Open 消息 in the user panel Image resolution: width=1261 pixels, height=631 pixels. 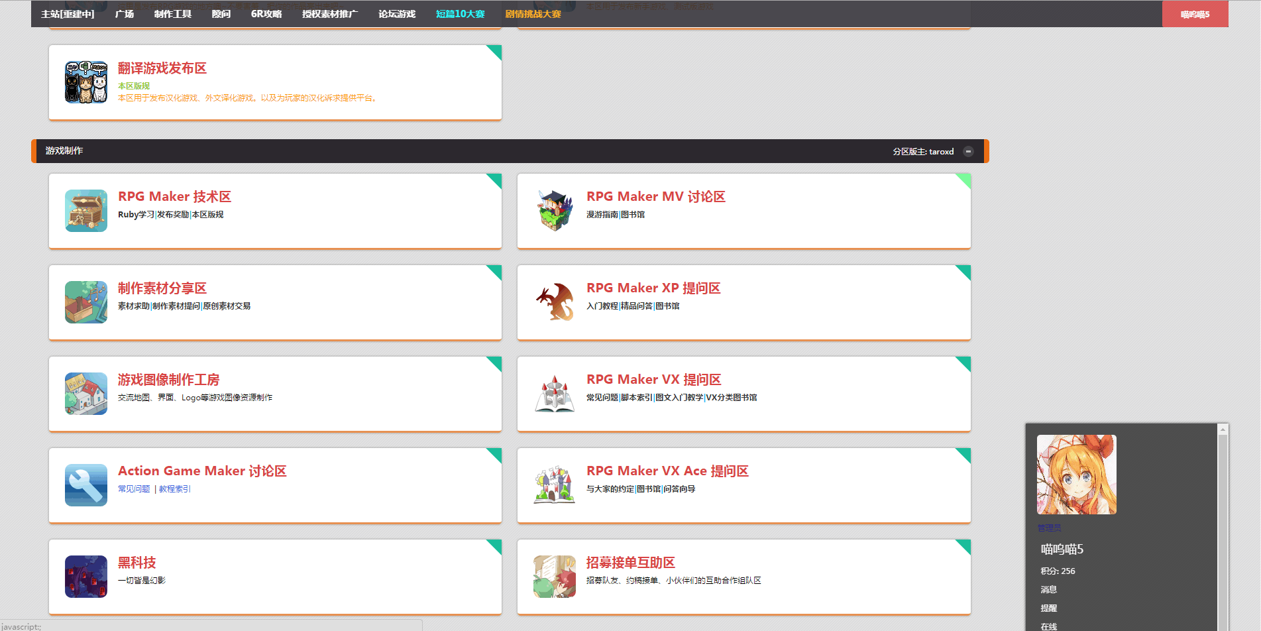(x=1048, y=590)
